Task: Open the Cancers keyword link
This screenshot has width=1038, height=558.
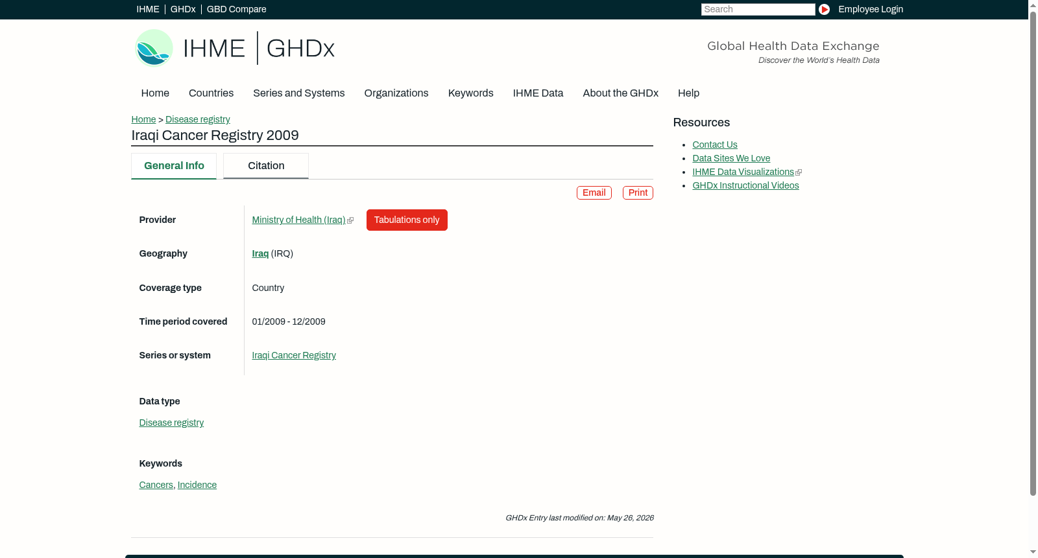Action: click(156, 485)
